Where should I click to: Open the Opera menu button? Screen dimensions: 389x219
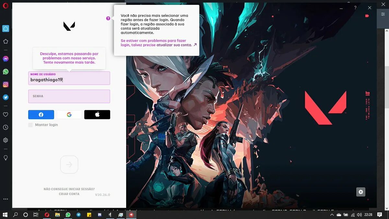[x=5, y=6]
